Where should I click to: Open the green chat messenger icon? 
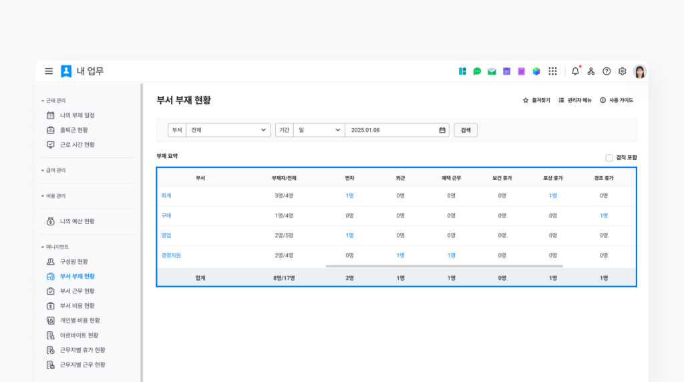[477, 71]
